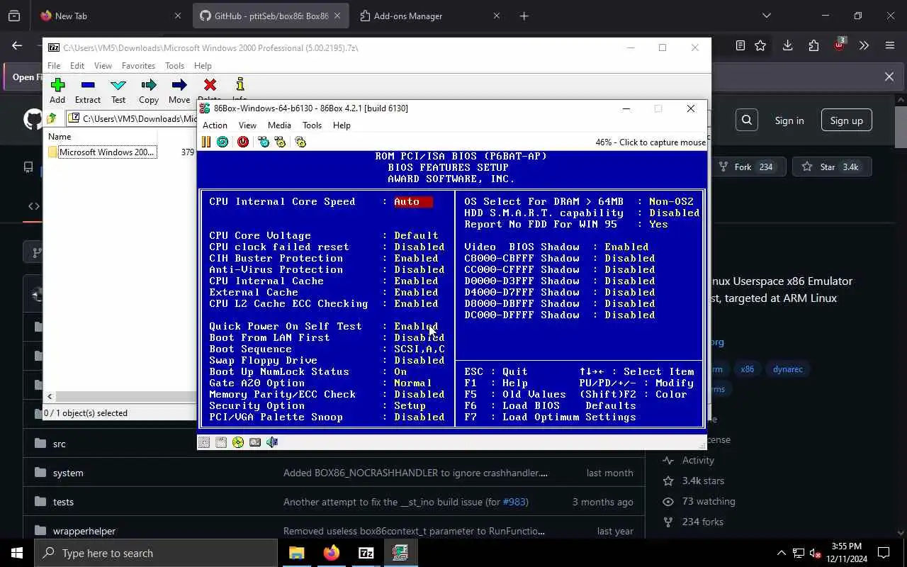Open new browser tab with plus
The image size is (907, 567).
click(524, 16)
